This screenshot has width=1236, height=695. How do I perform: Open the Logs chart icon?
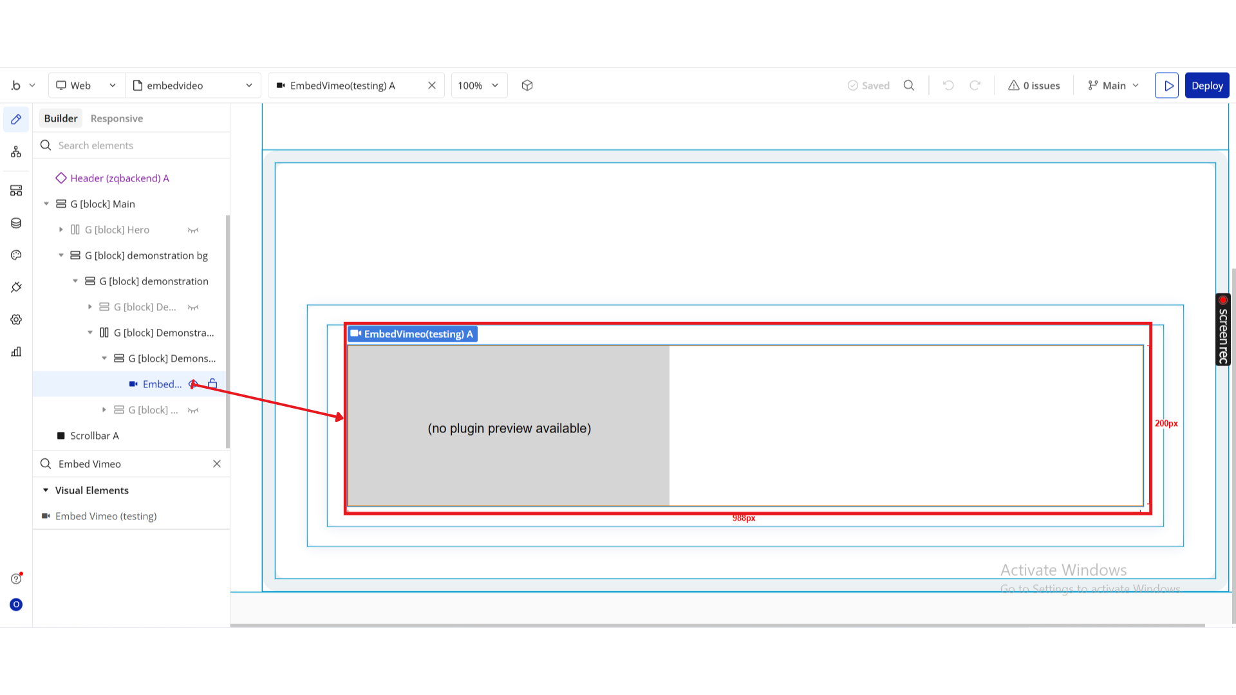(x=16, y=351)
